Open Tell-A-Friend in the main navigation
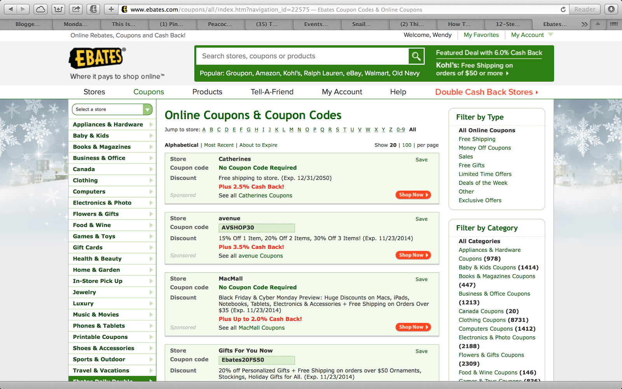The height and width of the screenshot is (389, 622). (272, 92)
